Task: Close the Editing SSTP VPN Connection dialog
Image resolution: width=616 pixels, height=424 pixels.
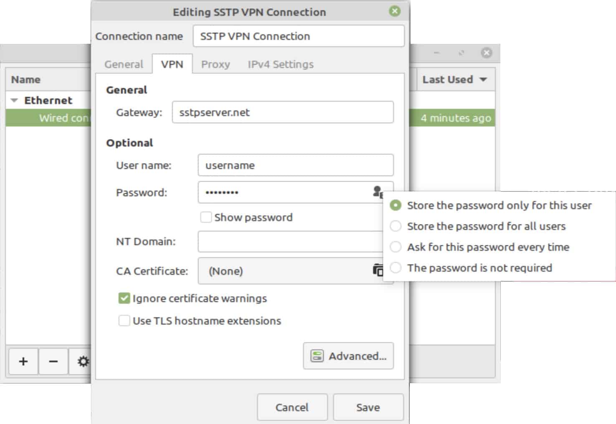Action: [x=394, y=11]
